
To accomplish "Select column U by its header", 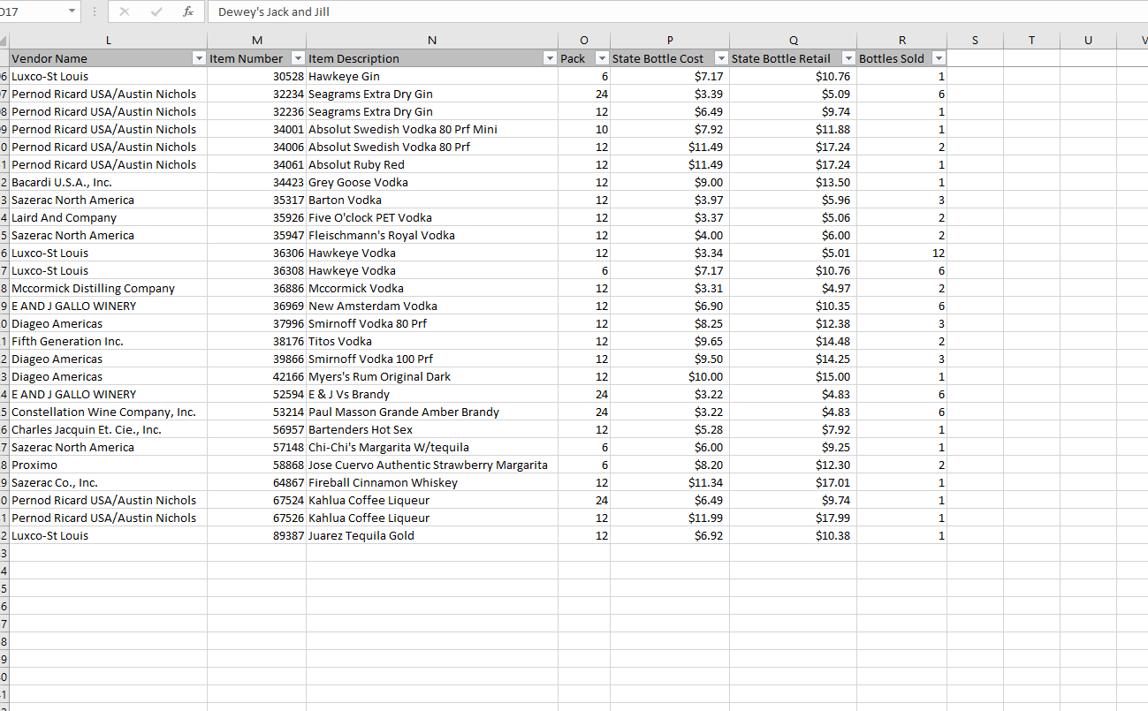I will pos(1089,40).
